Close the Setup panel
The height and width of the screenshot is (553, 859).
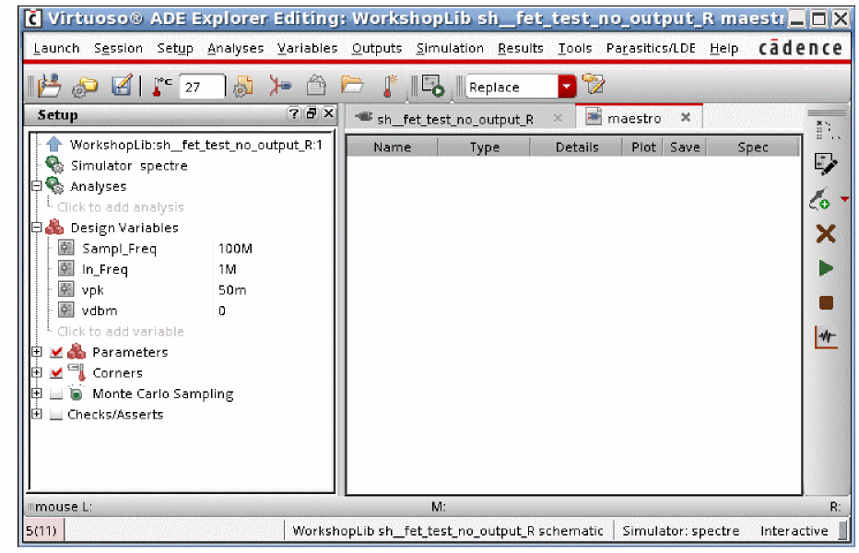[x=328, y=113]
